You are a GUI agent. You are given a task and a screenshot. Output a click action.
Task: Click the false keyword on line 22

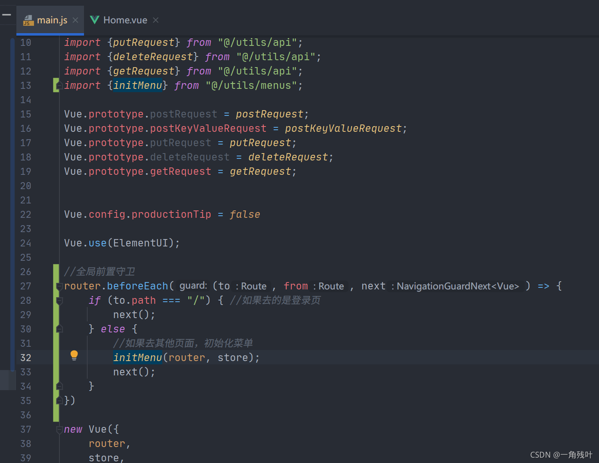(x=245, y=215)
